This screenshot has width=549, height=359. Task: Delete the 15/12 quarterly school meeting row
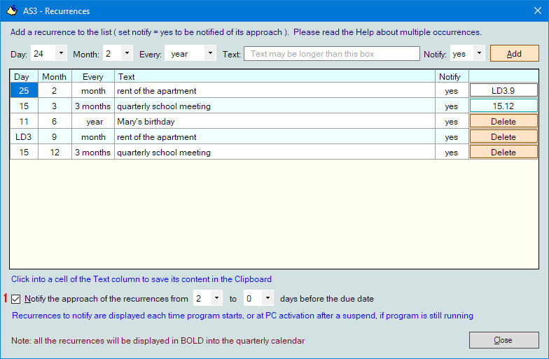click(503, 153)
